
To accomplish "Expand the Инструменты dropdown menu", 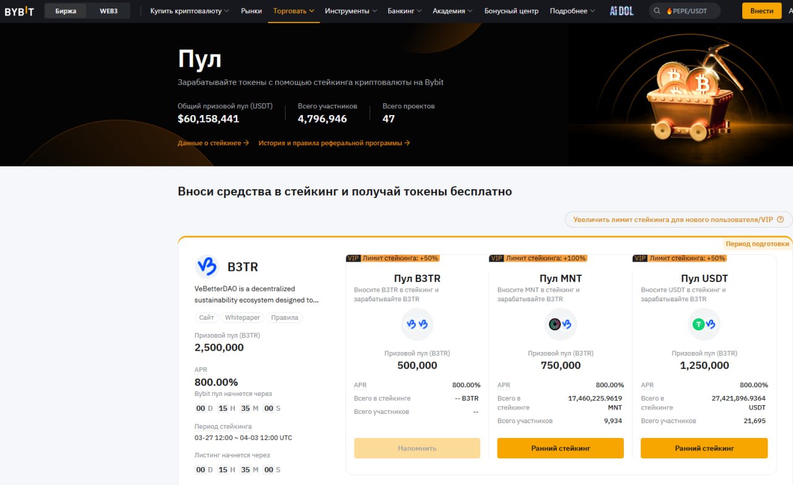I will coord(351,11).
